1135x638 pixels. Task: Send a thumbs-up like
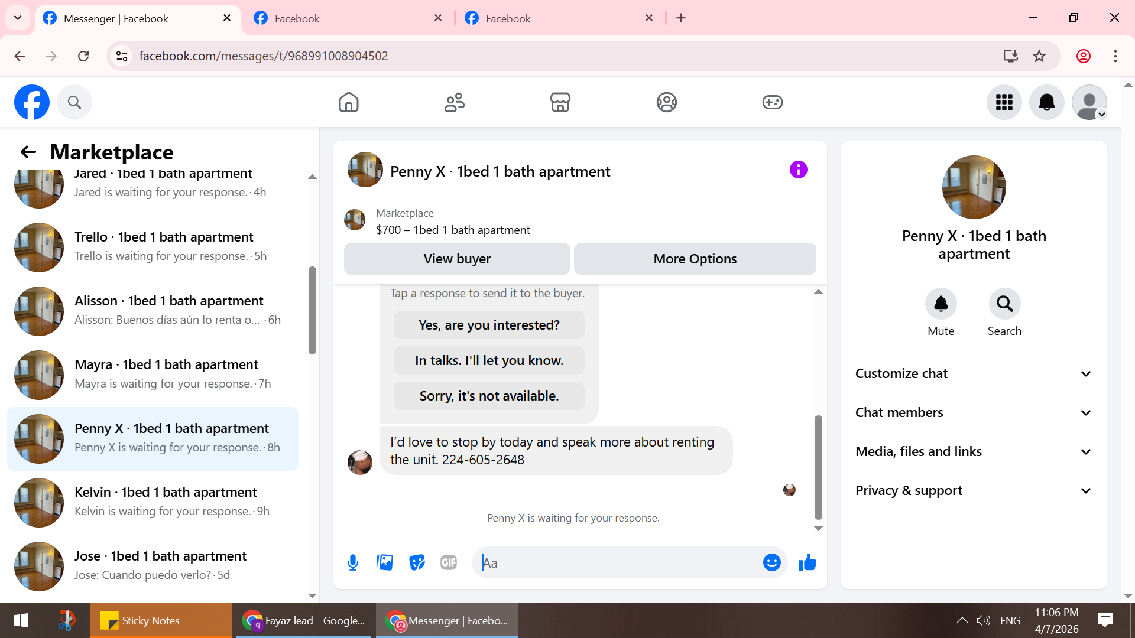807,563
